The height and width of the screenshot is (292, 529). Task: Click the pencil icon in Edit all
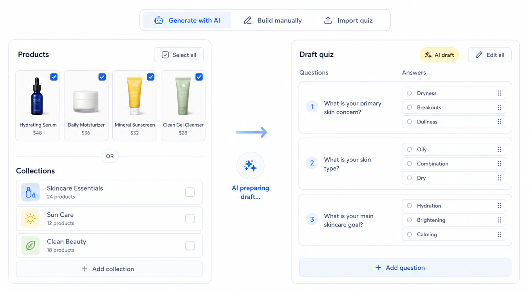coord(479,55)
